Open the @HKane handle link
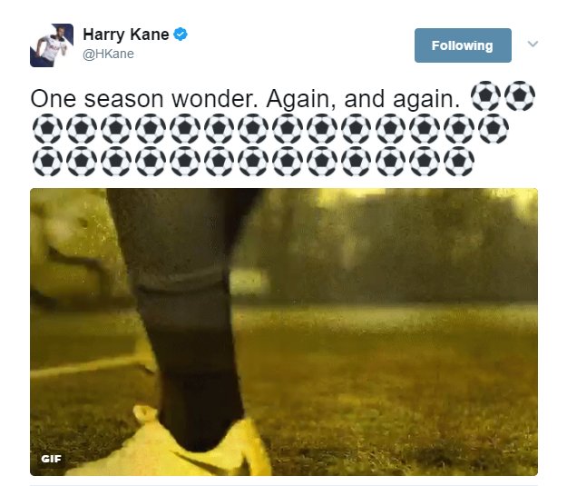 pyautogui.click(x=109, y=54)
